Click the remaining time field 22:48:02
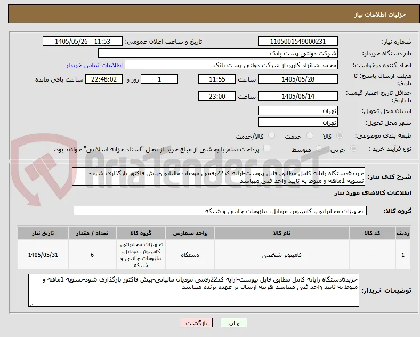 coord(104,79)
